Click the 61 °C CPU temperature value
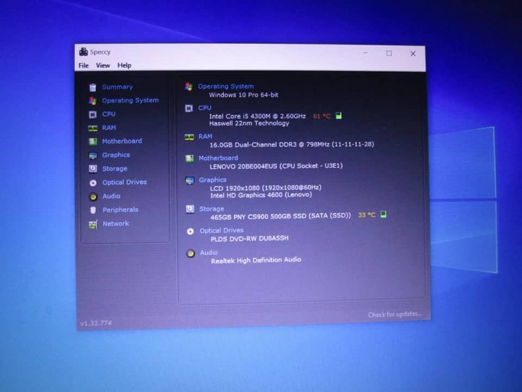 [x=321, y=116]
